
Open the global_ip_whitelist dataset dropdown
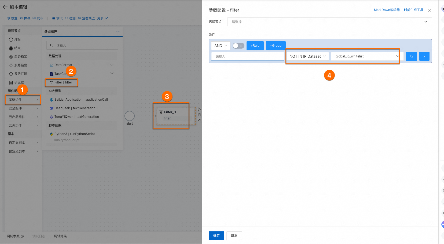pyautogui.click(x=367, y=56)
